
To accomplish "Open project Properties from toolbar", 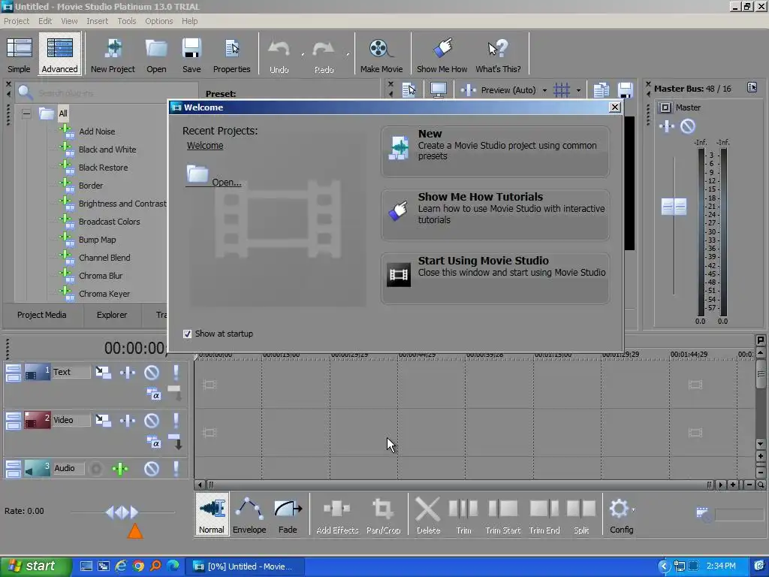I will click(x=231, y=55).
